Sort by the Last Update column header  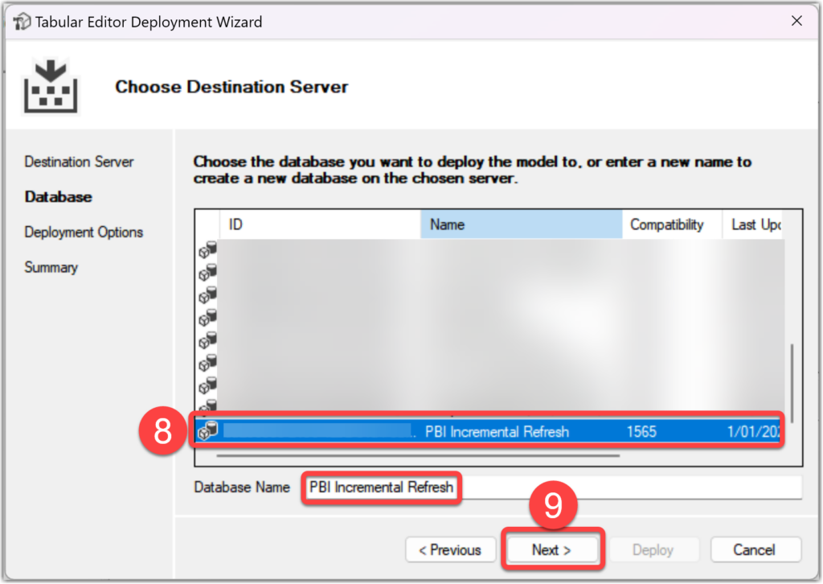[x=752, y=224]
